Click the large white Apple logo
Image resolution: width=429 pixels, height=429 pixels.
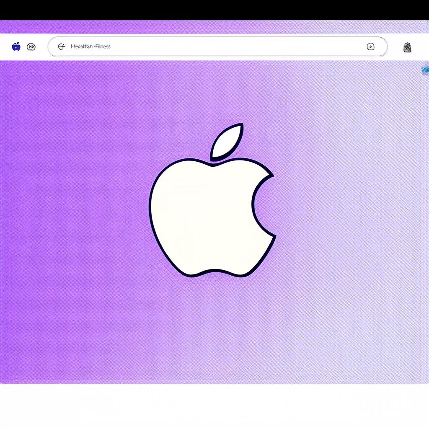click(201, 218)
